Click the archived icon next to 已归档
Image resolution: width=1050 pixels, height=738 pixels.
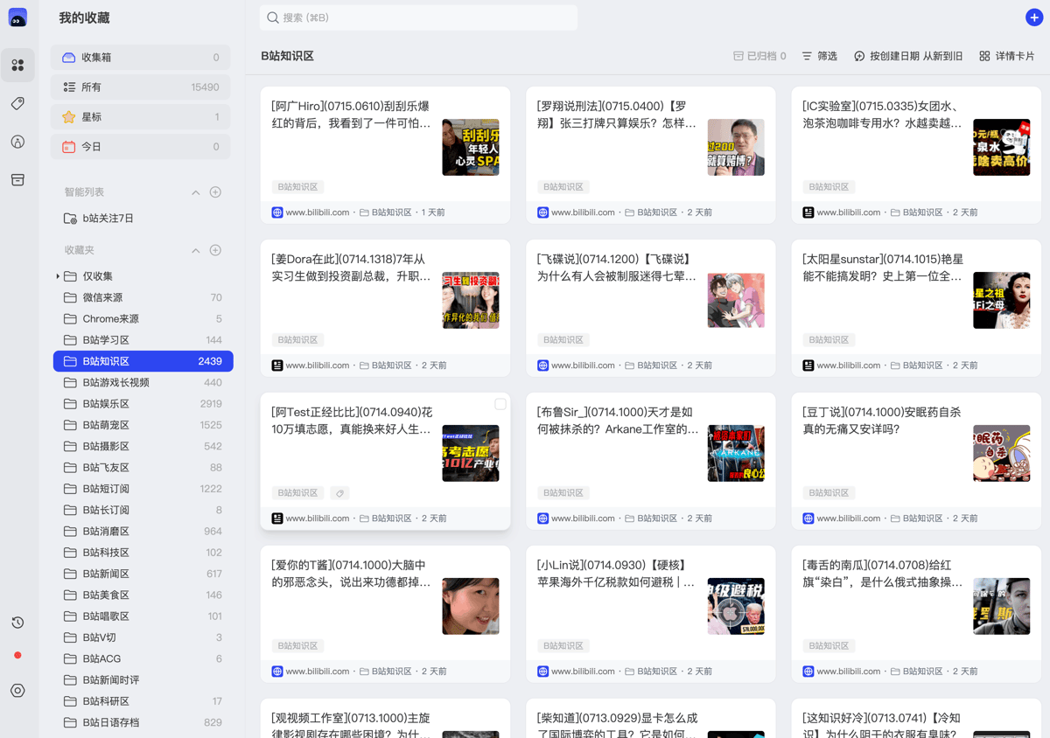(x=738, y=56)
